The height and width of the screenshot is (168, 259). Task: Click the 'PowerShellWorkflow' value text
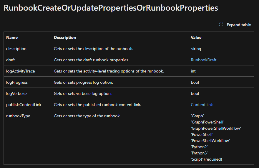click(210, 141)
